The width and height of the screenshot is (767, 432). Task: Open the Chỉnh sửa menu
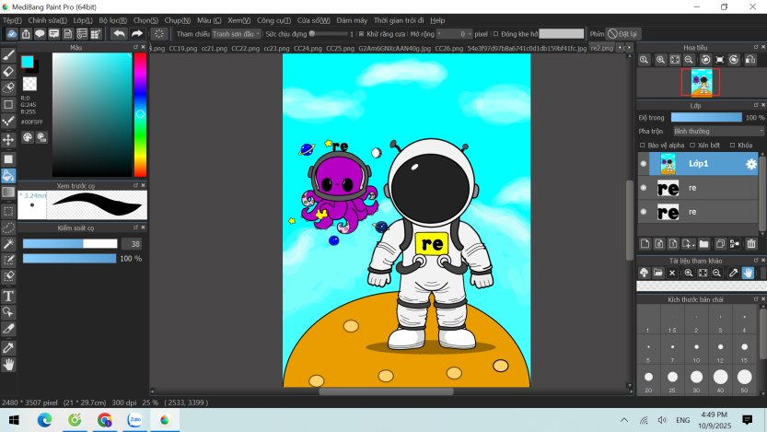click(x=48, y=20)
